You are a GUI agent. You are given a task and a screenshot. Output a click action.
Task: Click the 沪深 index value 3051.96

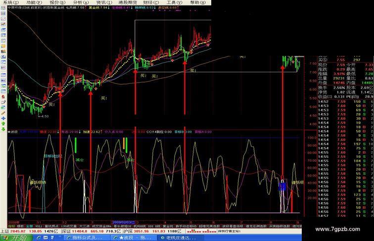click(141, 231)
